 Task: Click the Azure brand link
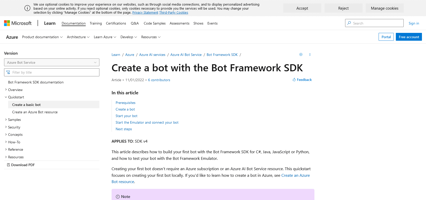12,37
